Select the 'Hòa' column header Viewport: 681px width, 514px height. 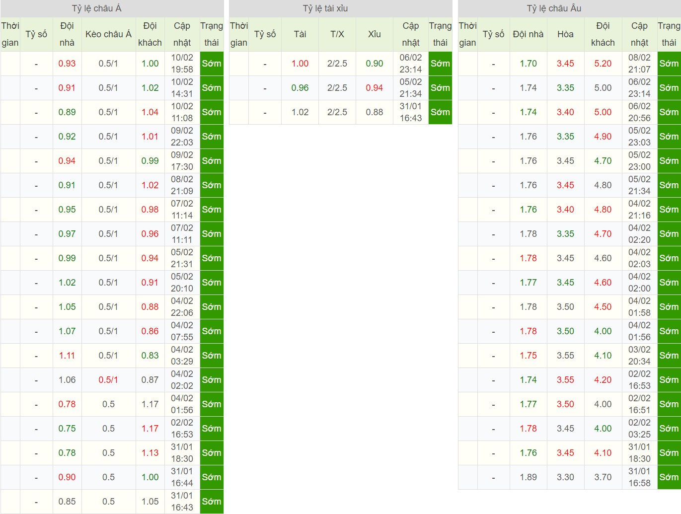pos(565,34)
